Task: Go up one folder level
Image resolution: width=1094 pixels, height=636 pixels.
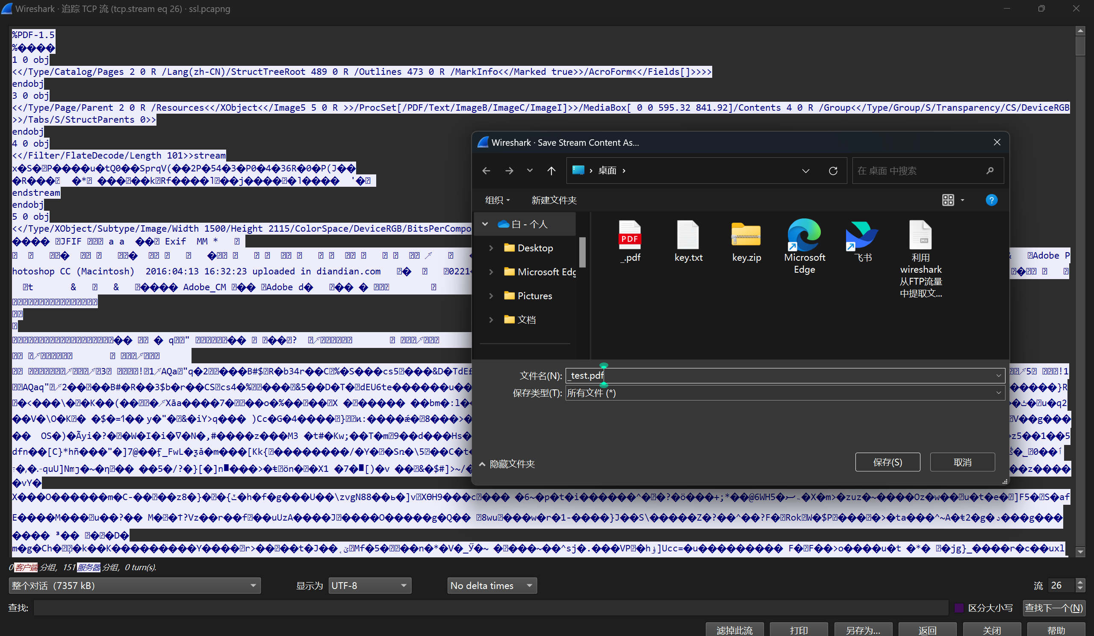Action: pyautogui.click(x=551, y=171)
